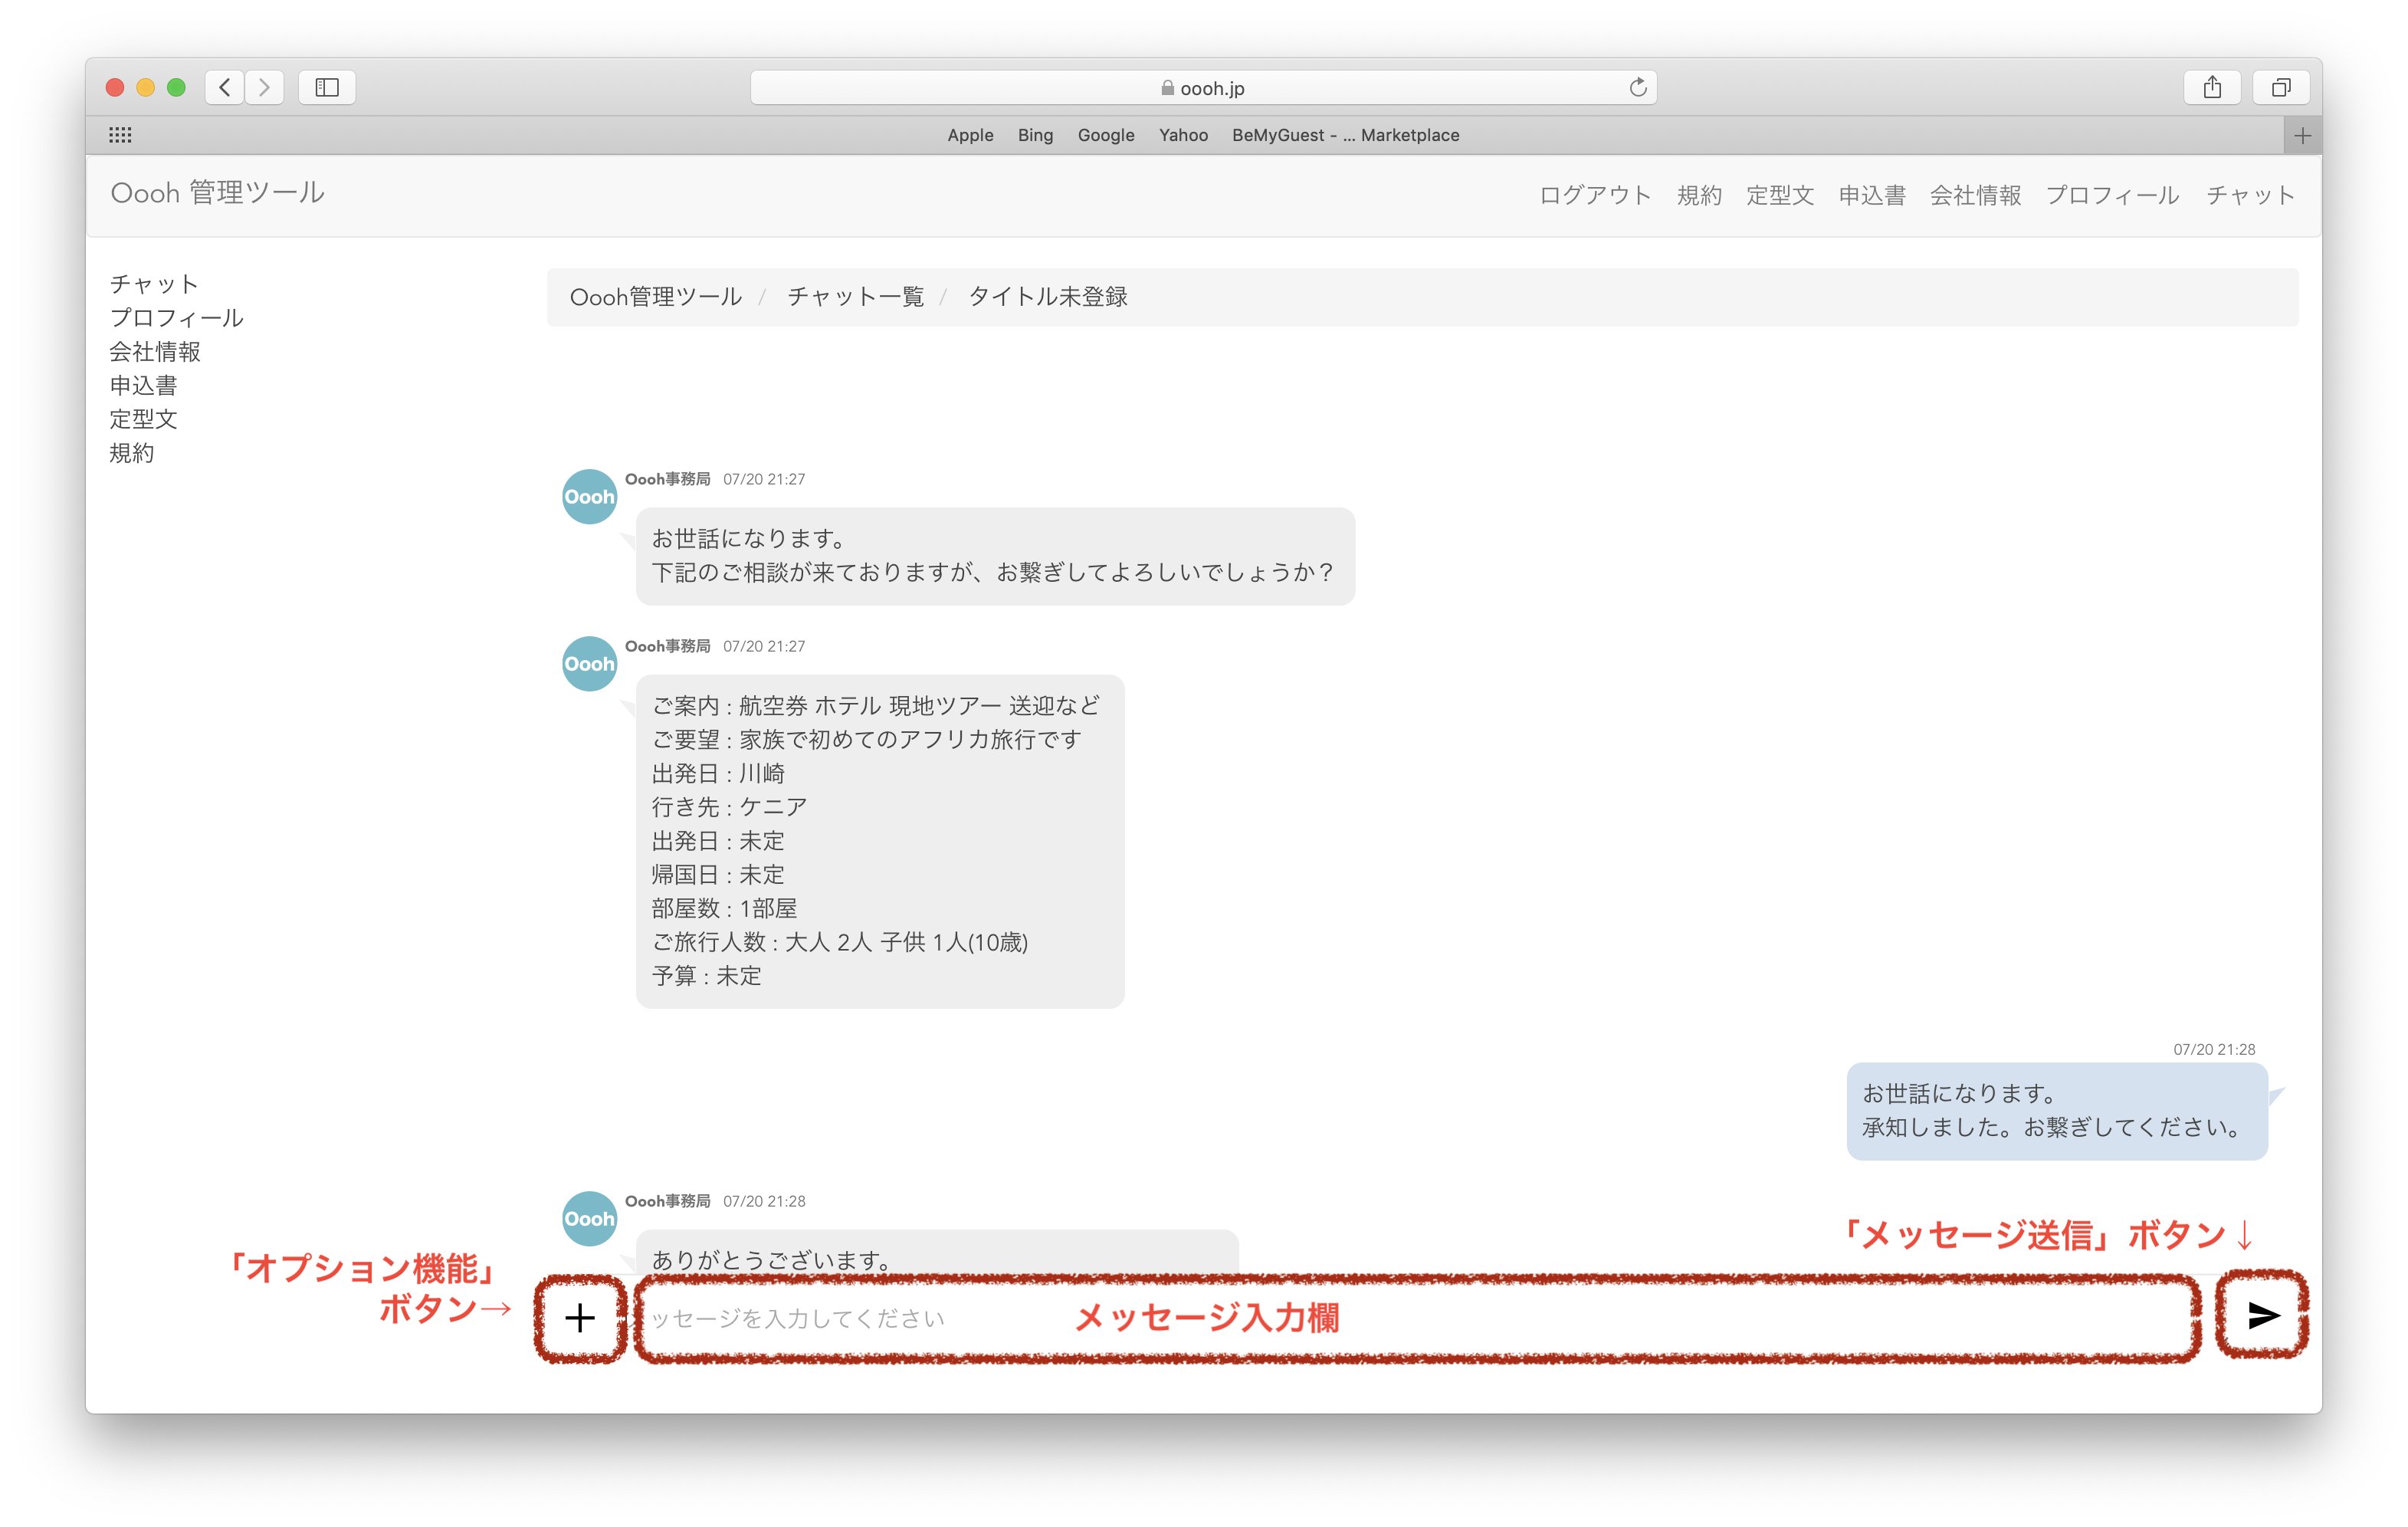The height and width of the screenshot is (1527, 2408).
Task: Toggle Safari sidebar button
Action: pos(327,87)
